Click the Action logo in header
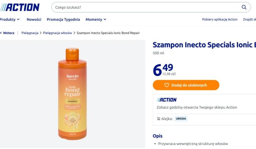 [20, 7]
